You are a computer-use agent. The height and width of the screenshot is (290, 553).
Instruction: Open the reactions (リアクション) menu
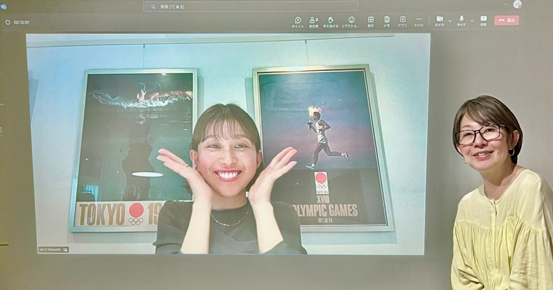point(351,21)
